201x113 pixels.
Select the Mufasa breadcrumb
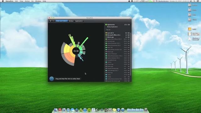coord(71,21)
